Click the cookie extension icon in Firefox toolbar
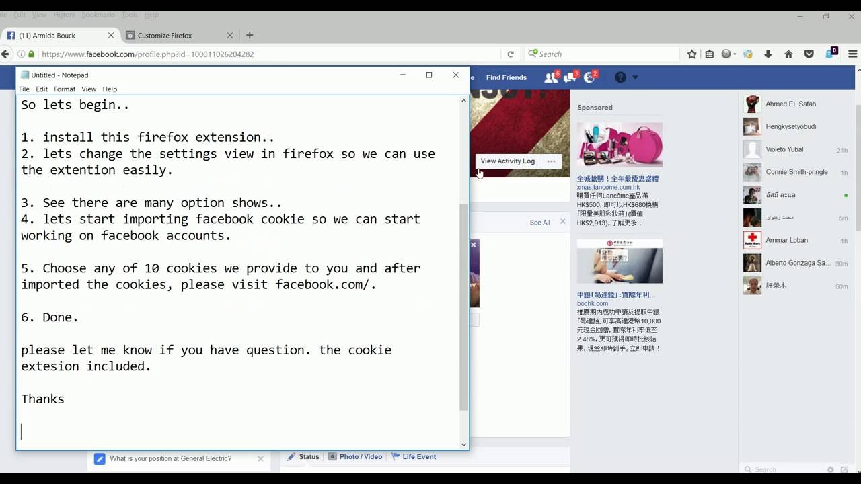861x484 pixels. (x=747, y=54)
